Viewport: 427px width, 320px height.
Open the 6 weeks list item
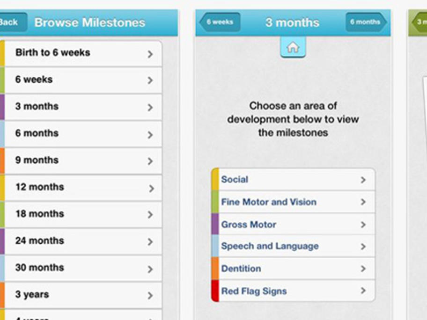81,80
